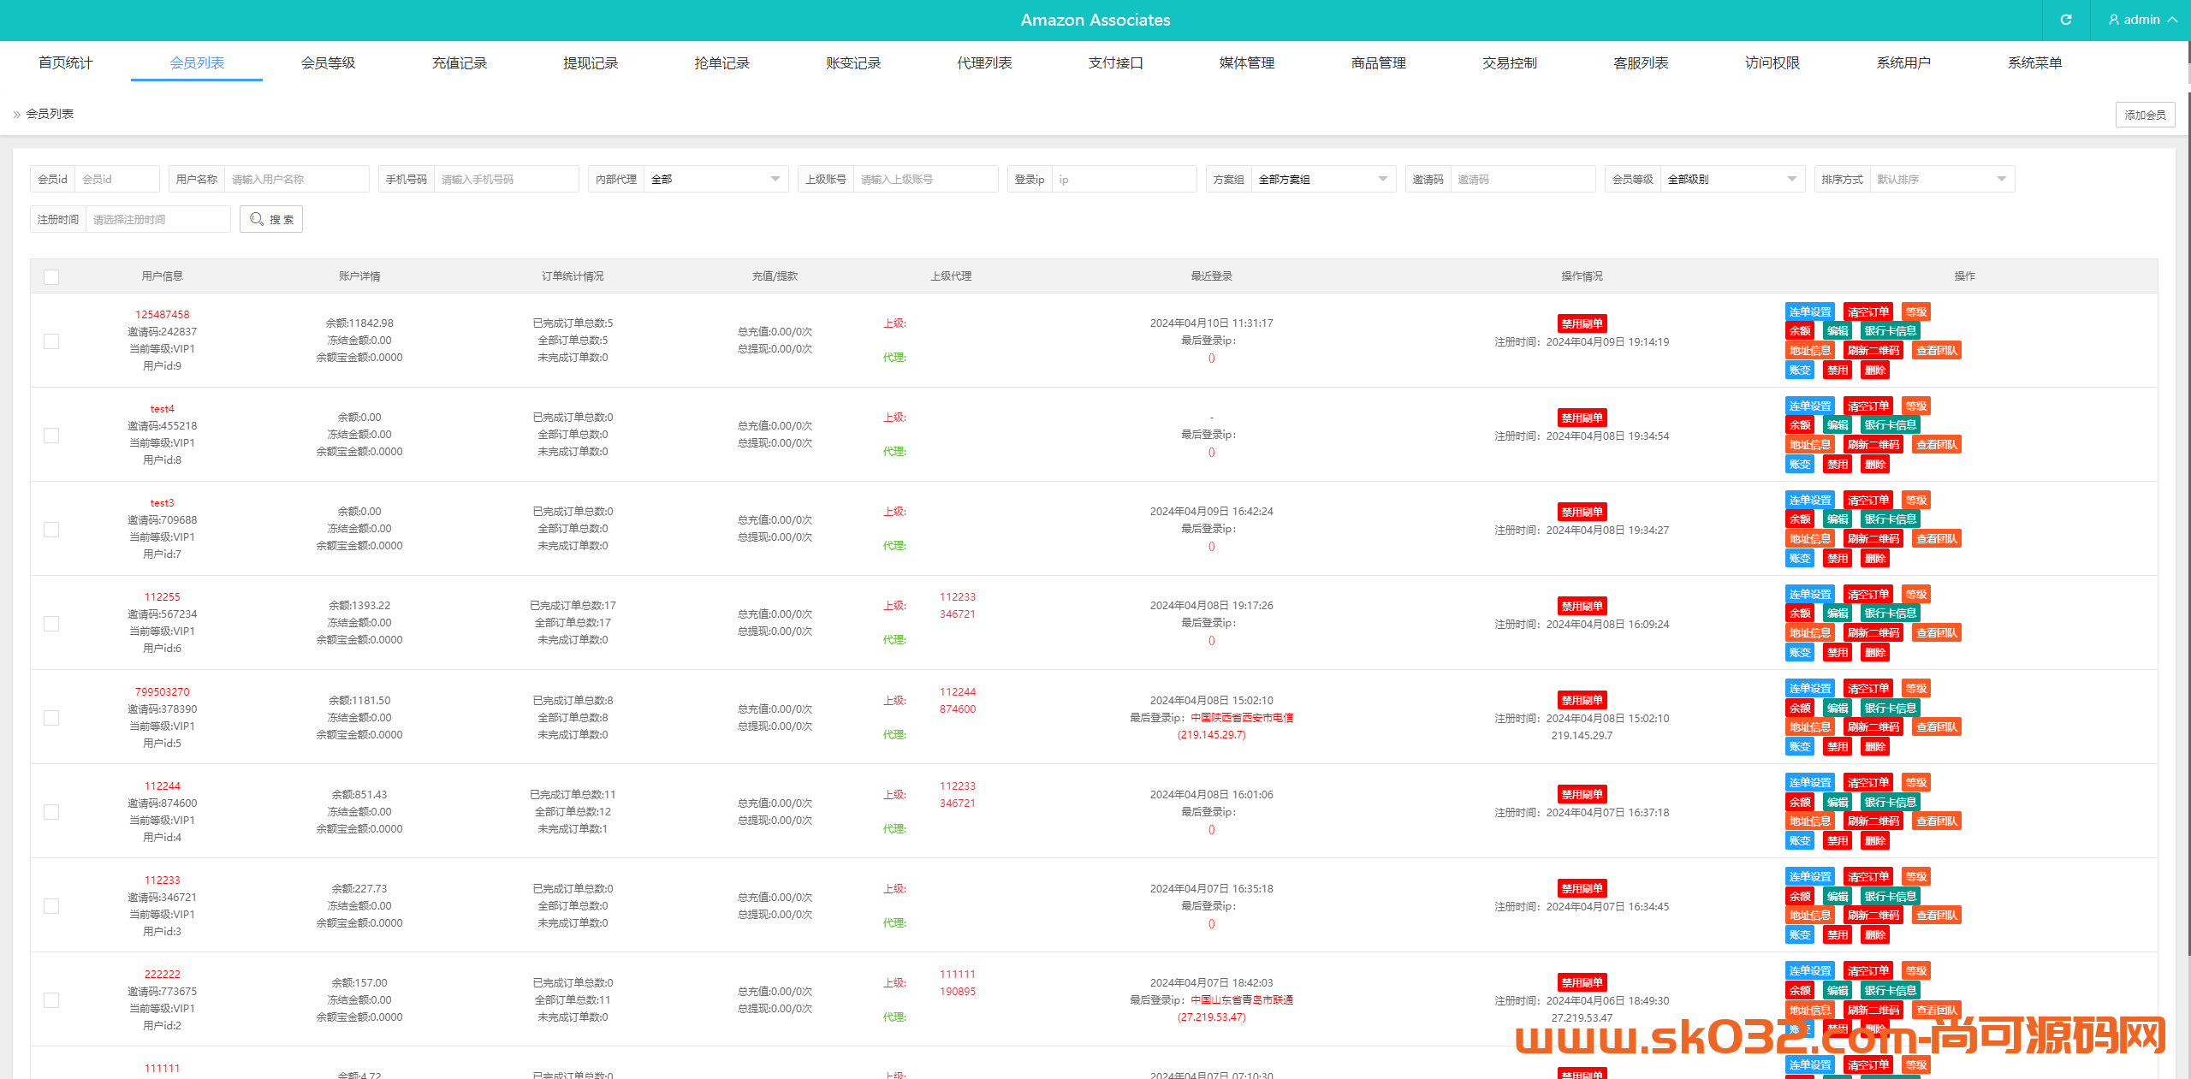
Task: Check the row checkbox for user test4
Action: click(x=51, y=435)
